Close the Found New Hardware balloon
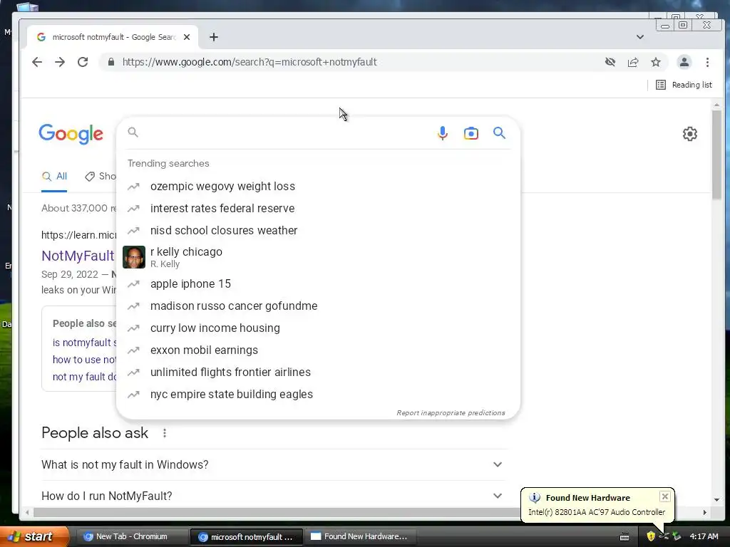 pyautogui.click(x=665, y=496)
